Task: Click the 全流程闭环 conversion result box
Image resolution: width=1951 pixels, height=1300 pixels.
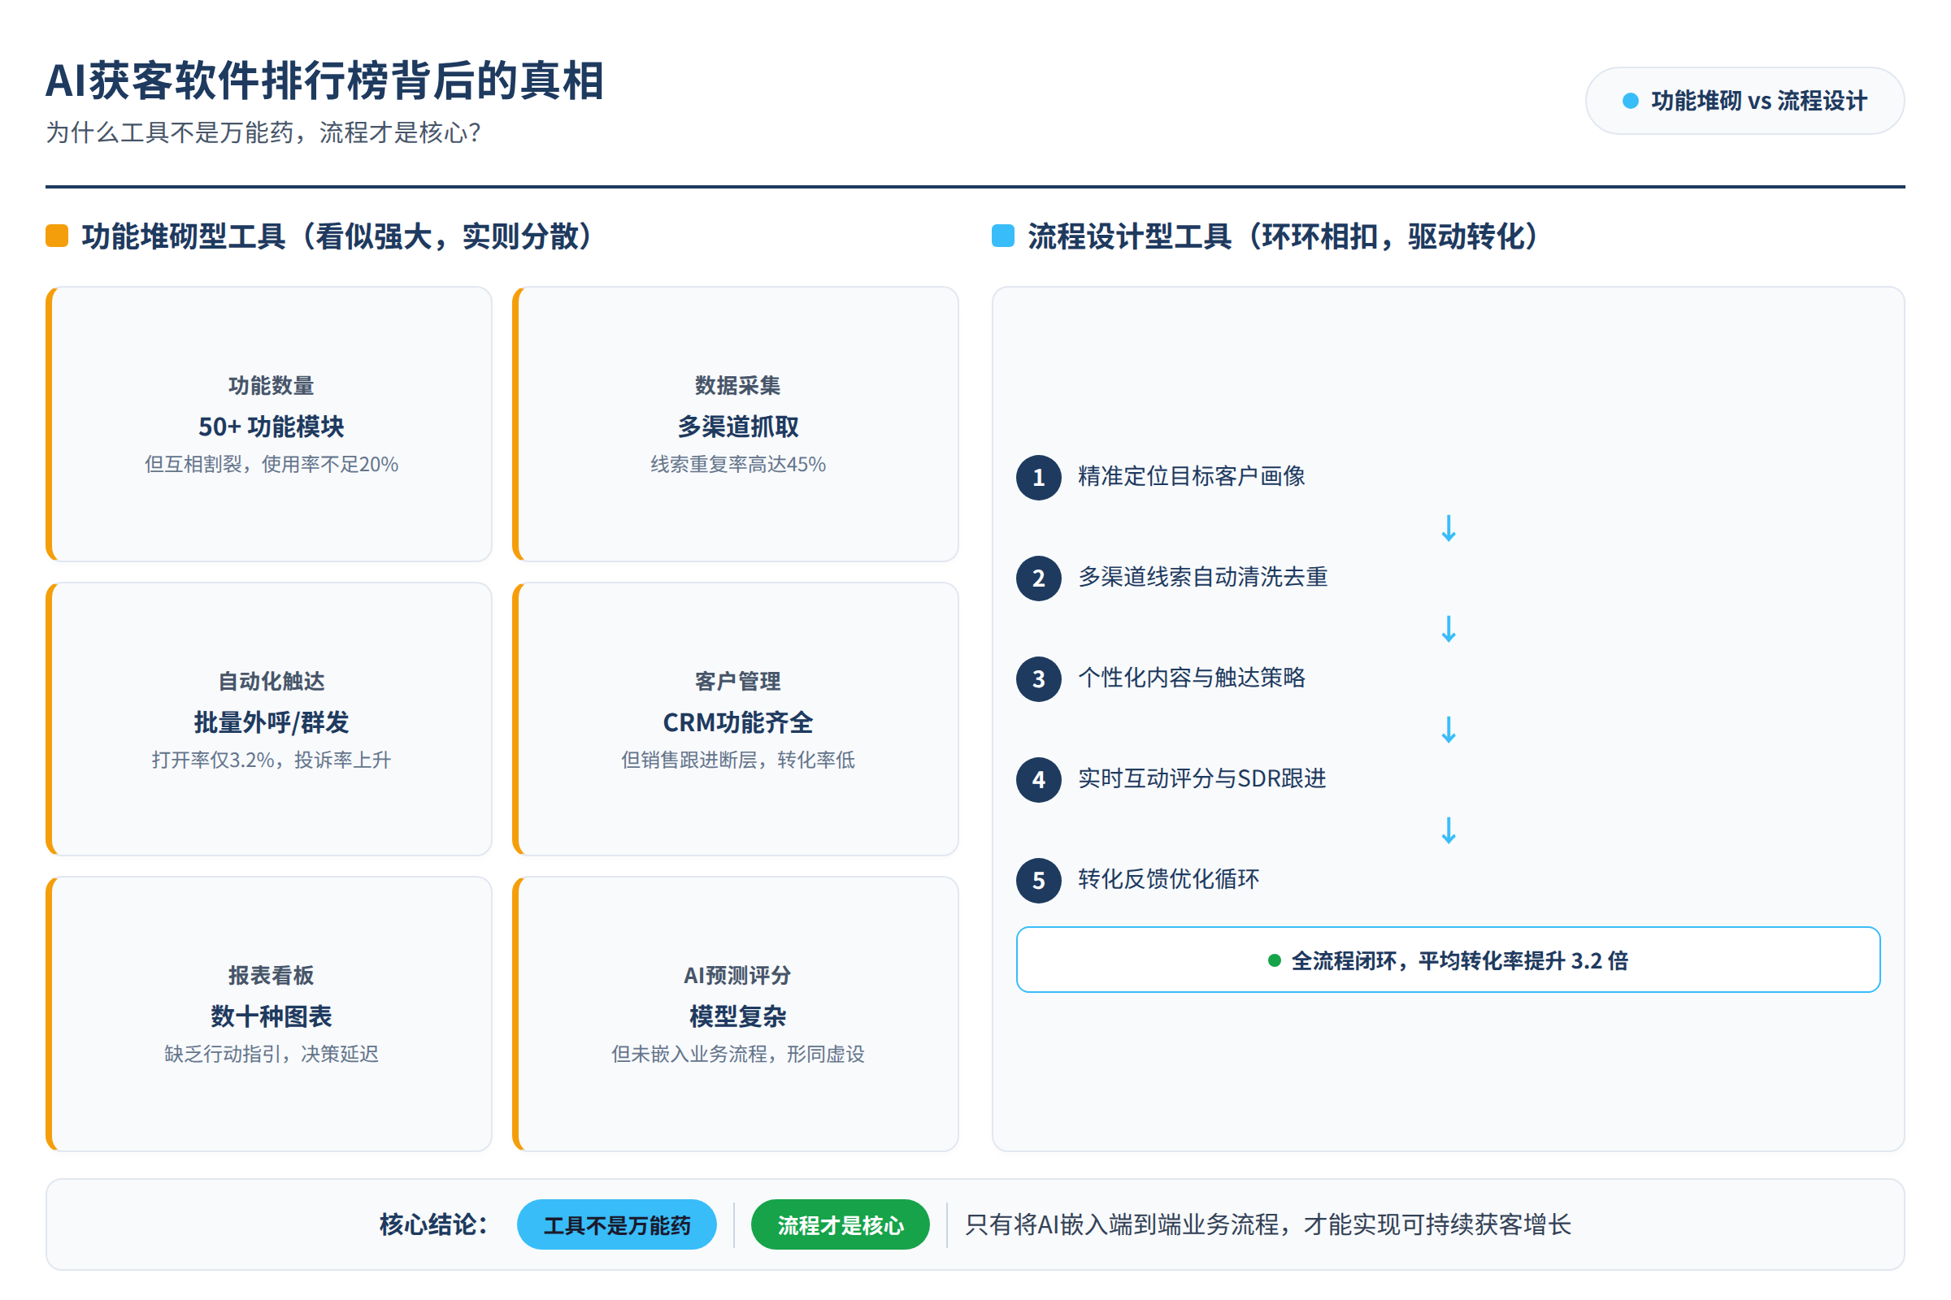Action: (x=1448, y=960)
